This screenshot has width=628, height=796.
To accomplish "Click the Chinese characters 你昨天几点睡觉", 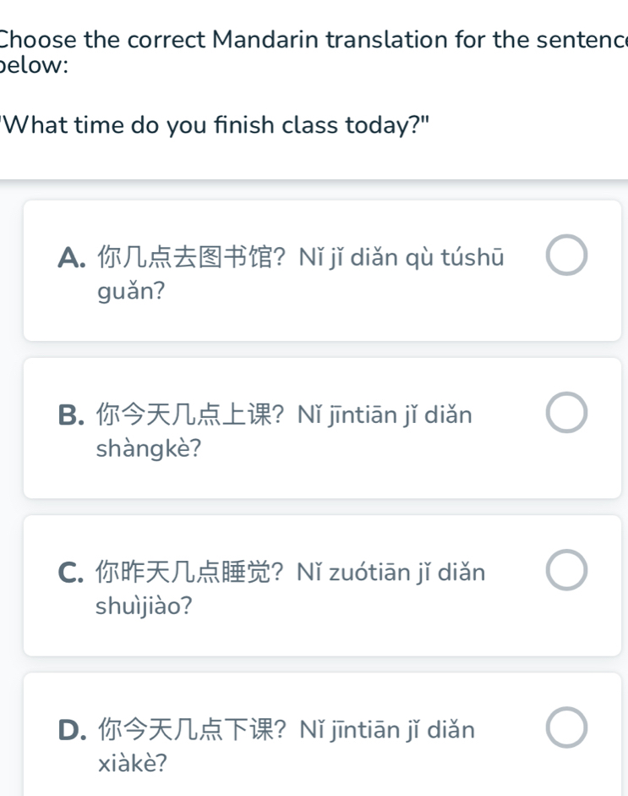I will (184, 572).
